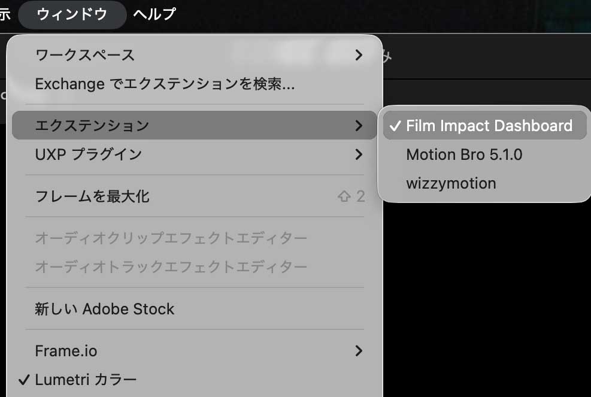This screenshot has width=591, height=397.
Task: Toggle the Lumetri カラー panel visibility
Action: [85, 378]
